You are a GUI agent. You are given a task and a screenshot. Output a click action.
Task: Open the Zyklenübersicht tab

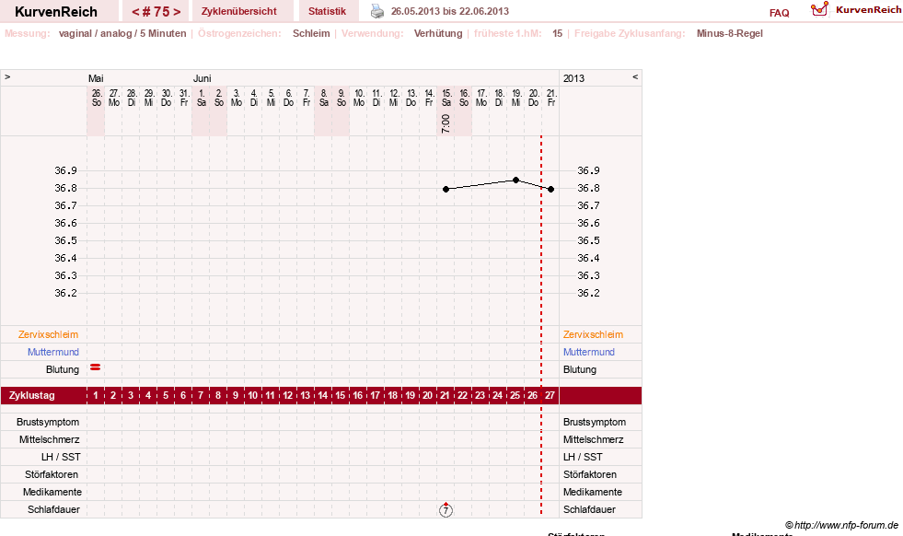click(239, 11)
